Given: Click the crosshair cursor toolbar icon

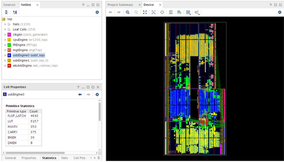Looking at the screenshot, I should 162,12.
